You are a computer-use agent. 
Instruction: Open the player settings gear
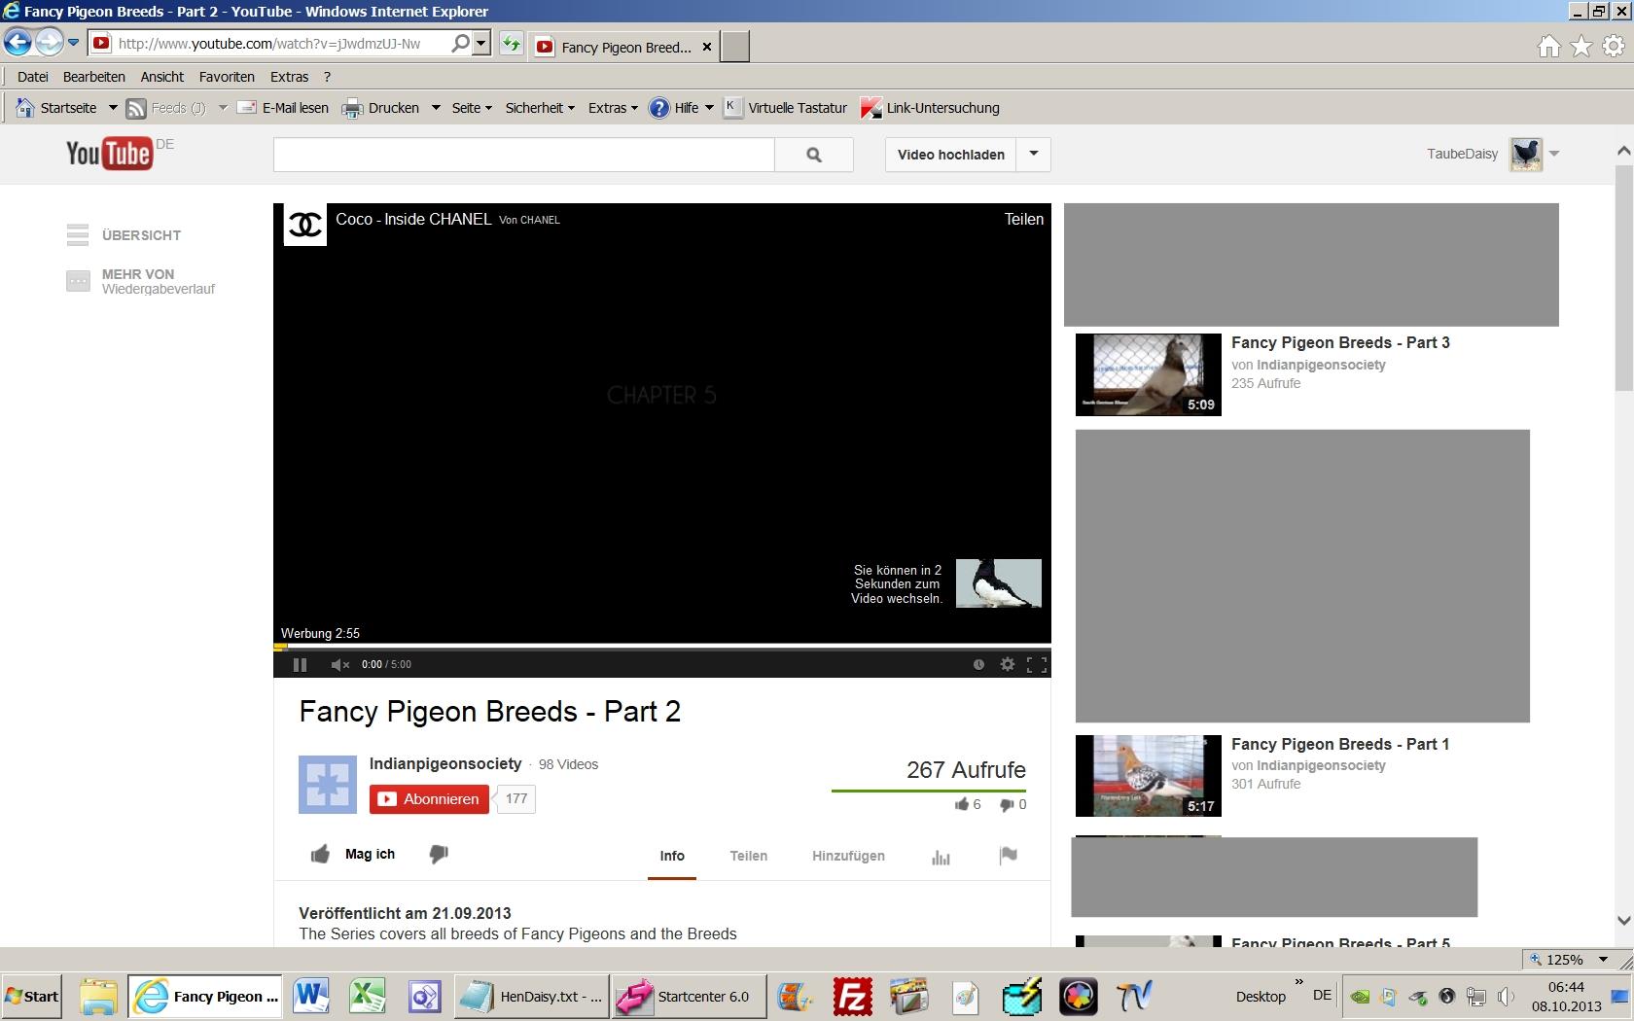pyautogui.click(x=1008, y=664)
